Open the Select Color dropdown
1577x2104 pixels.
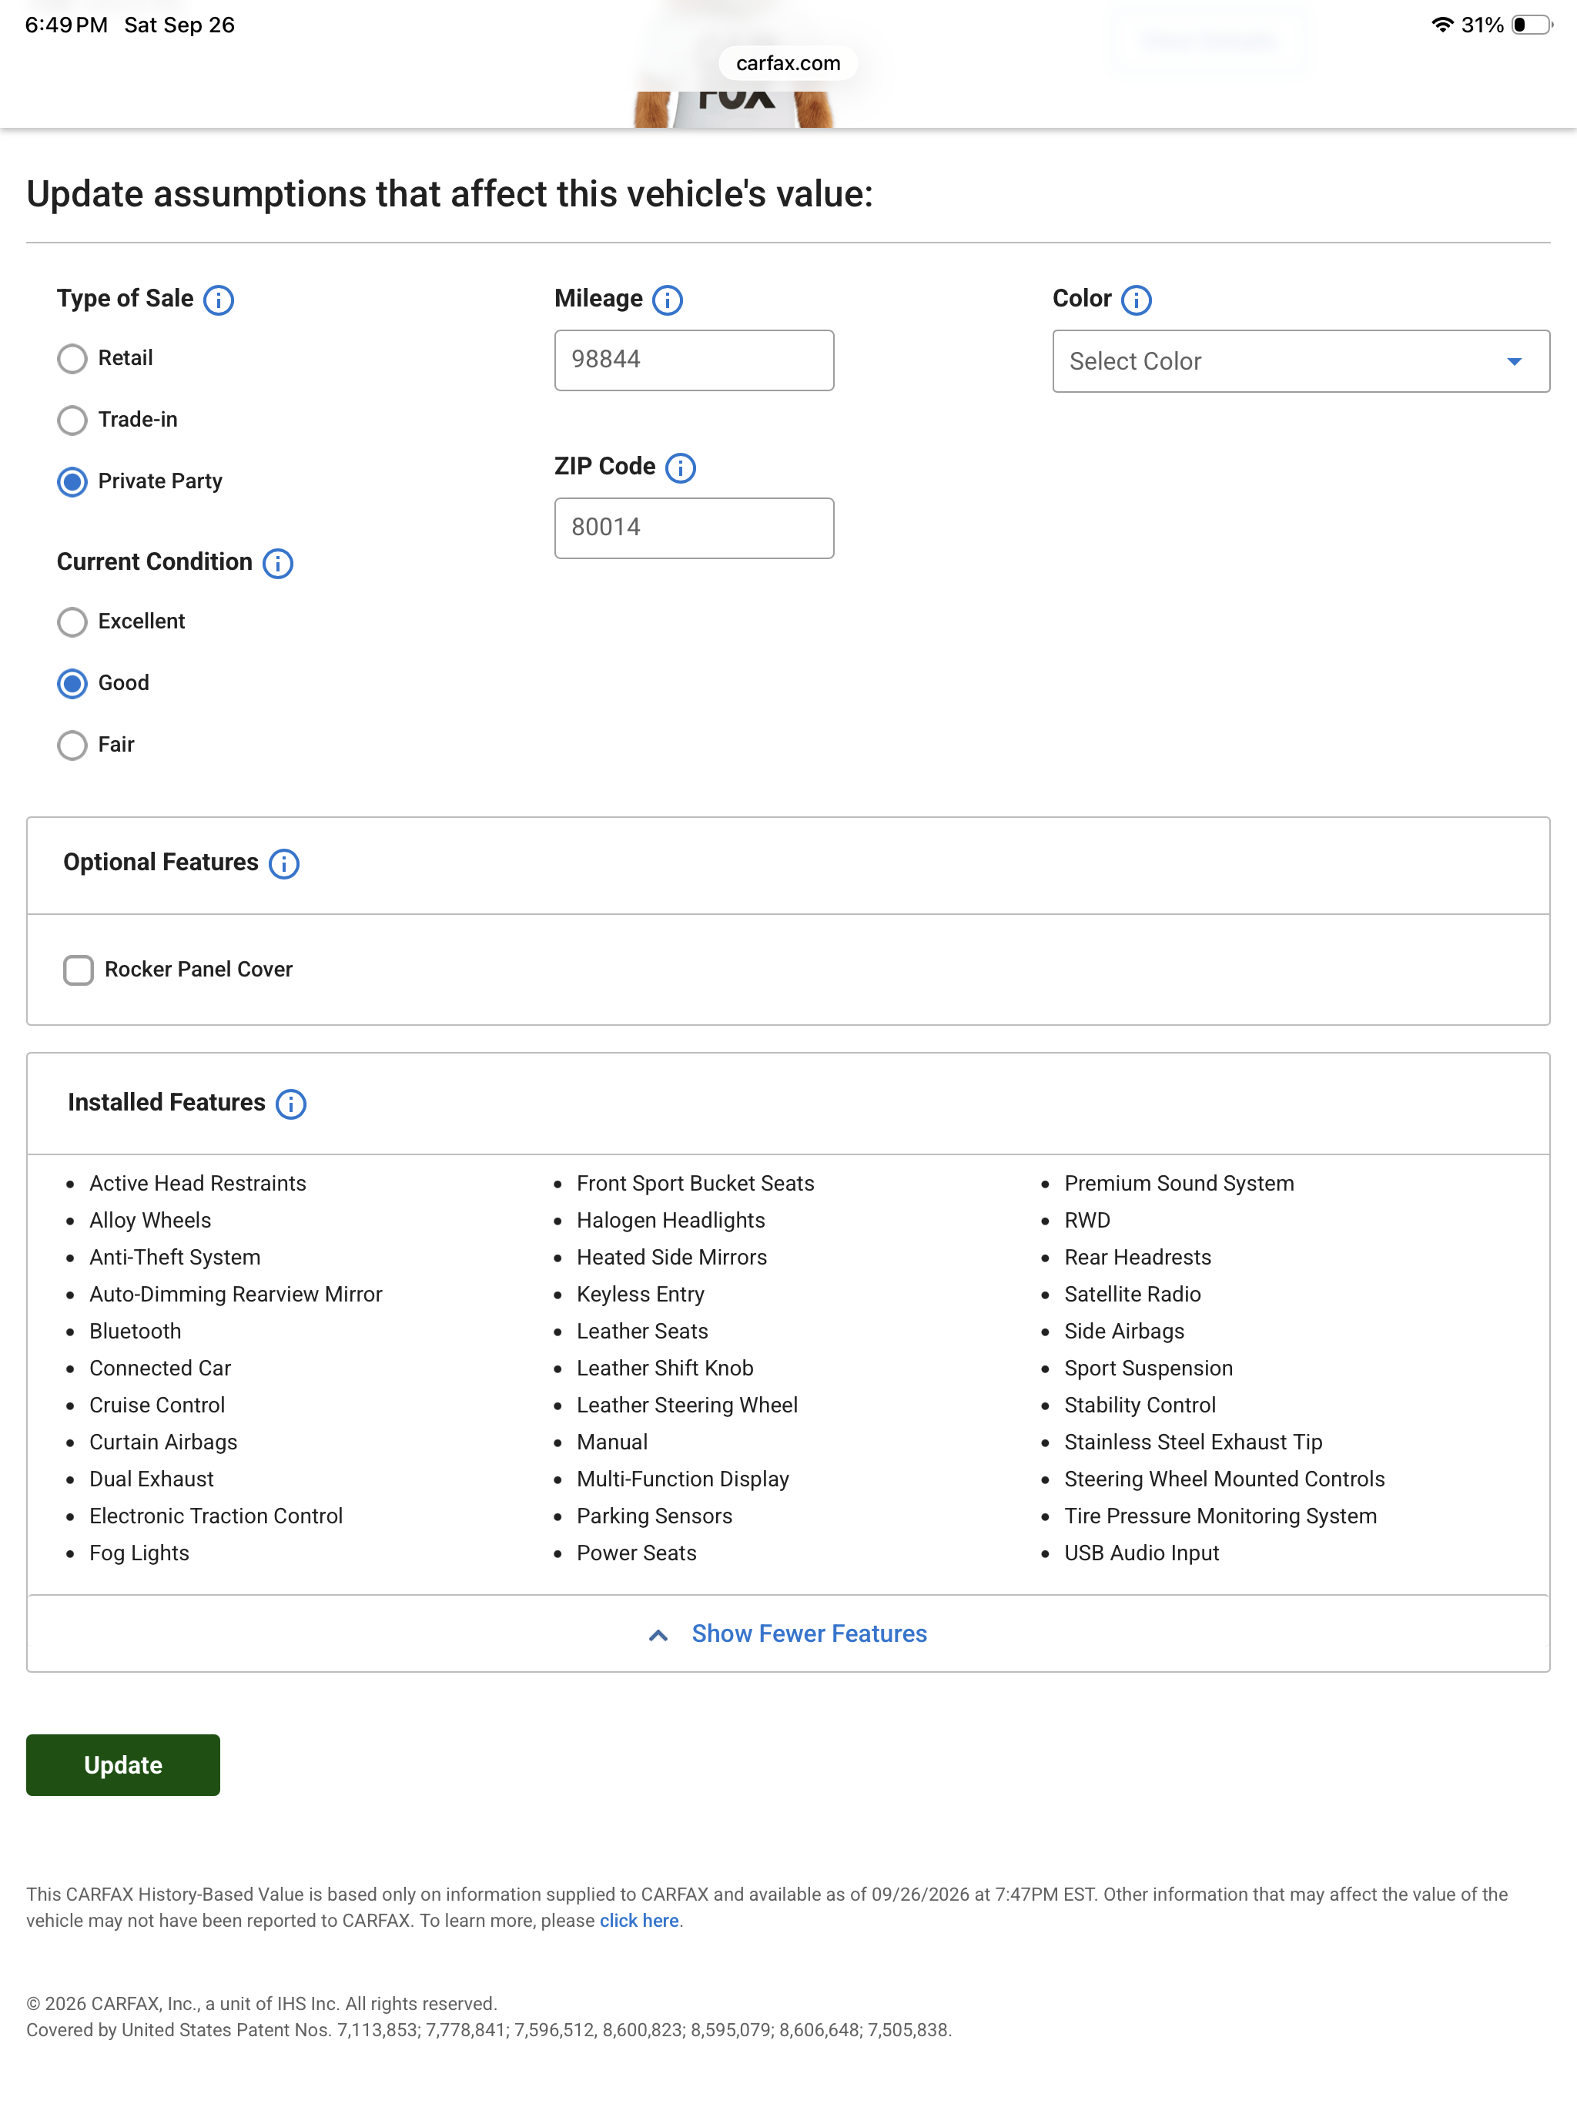(1301, 361)
